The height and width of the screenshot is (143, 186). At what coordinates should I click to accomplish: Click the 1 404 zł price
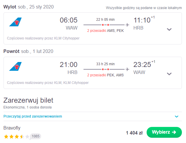pyautogui.click(x=134, y=133)
